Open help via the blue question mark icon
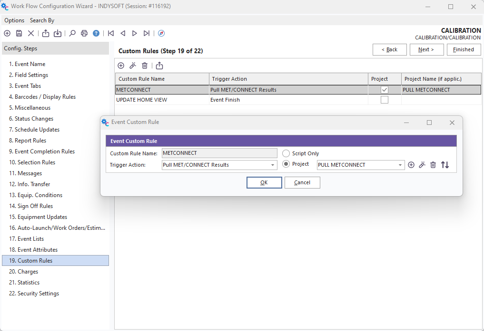Image resolution: width=484 pixels, height=331 pixels. click(96, 33)
